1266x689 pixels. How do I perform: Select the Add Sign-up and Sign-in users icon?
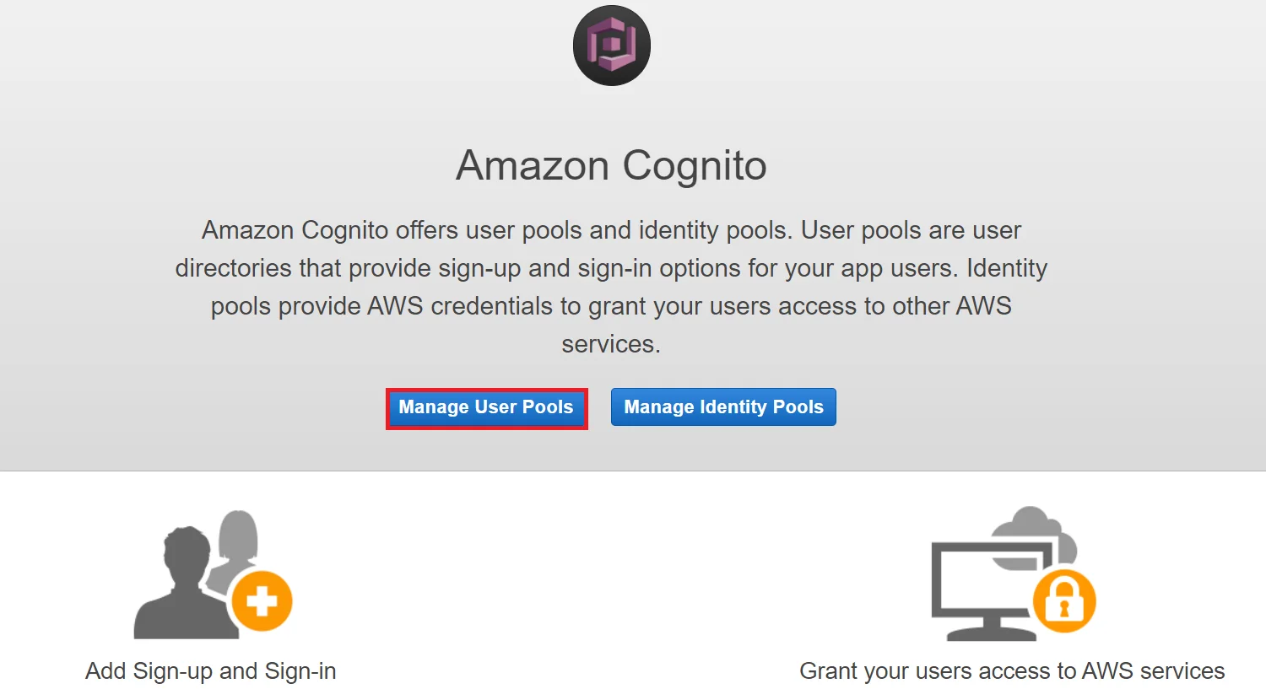tap(213, 574)
